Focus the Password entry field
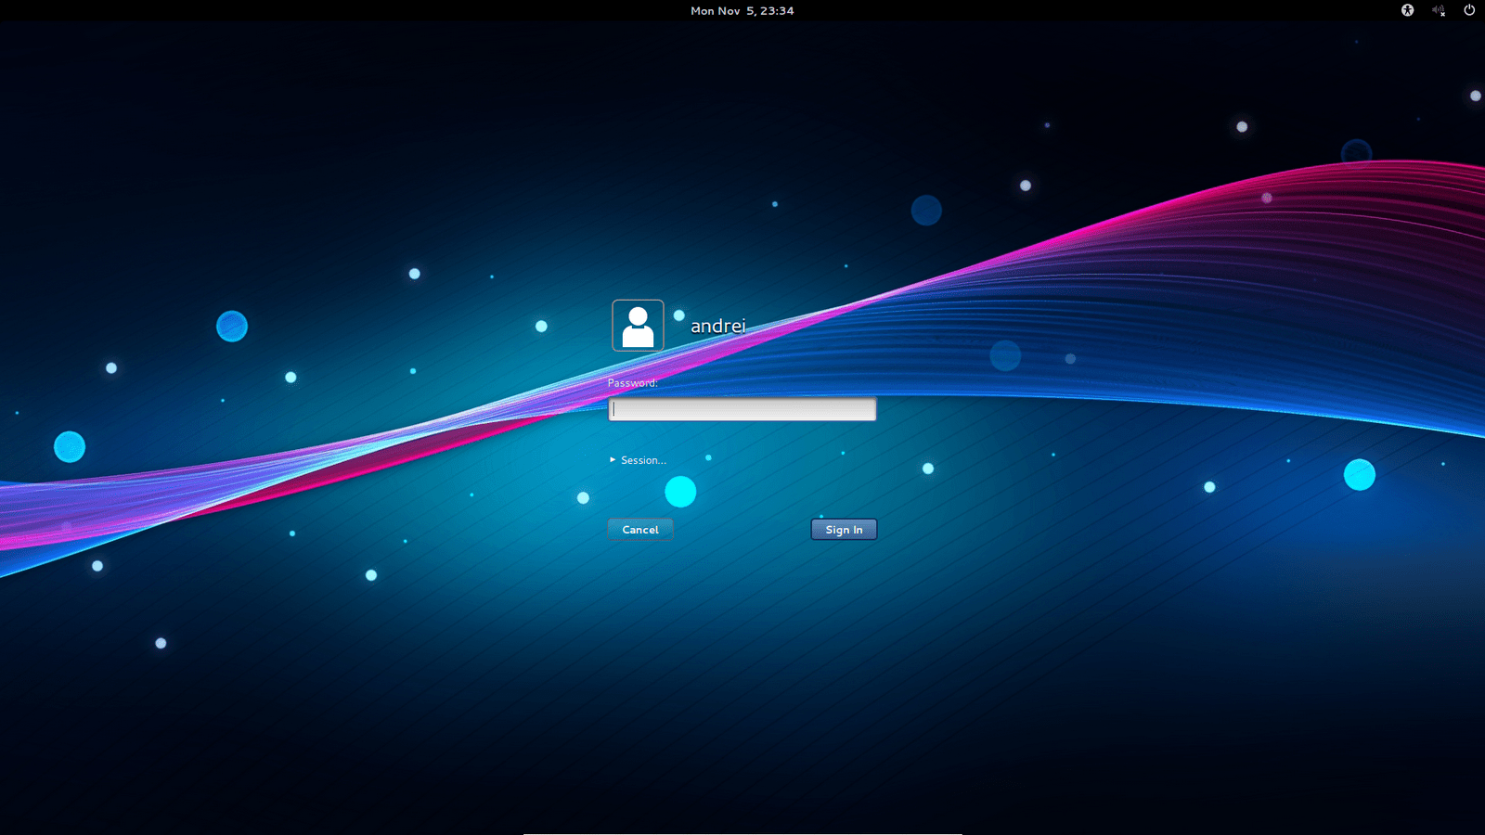This screenshot has width=1485, height=835. click(x=742, y=408)
